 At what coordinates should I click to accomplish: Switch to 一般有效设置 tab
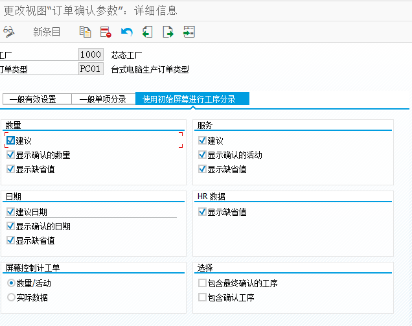click(x=37, y=99)
